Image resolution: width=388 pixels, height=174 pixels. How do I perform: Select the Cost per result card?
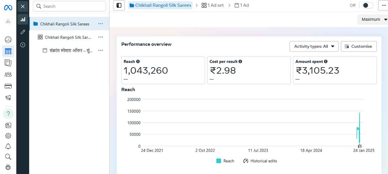[x=249, y=70]
